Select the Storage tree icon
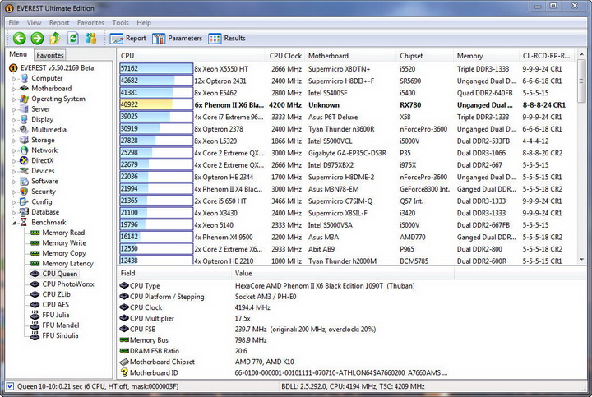The width and height of the screenshot is (592, 397). click(x=25, y=140)
